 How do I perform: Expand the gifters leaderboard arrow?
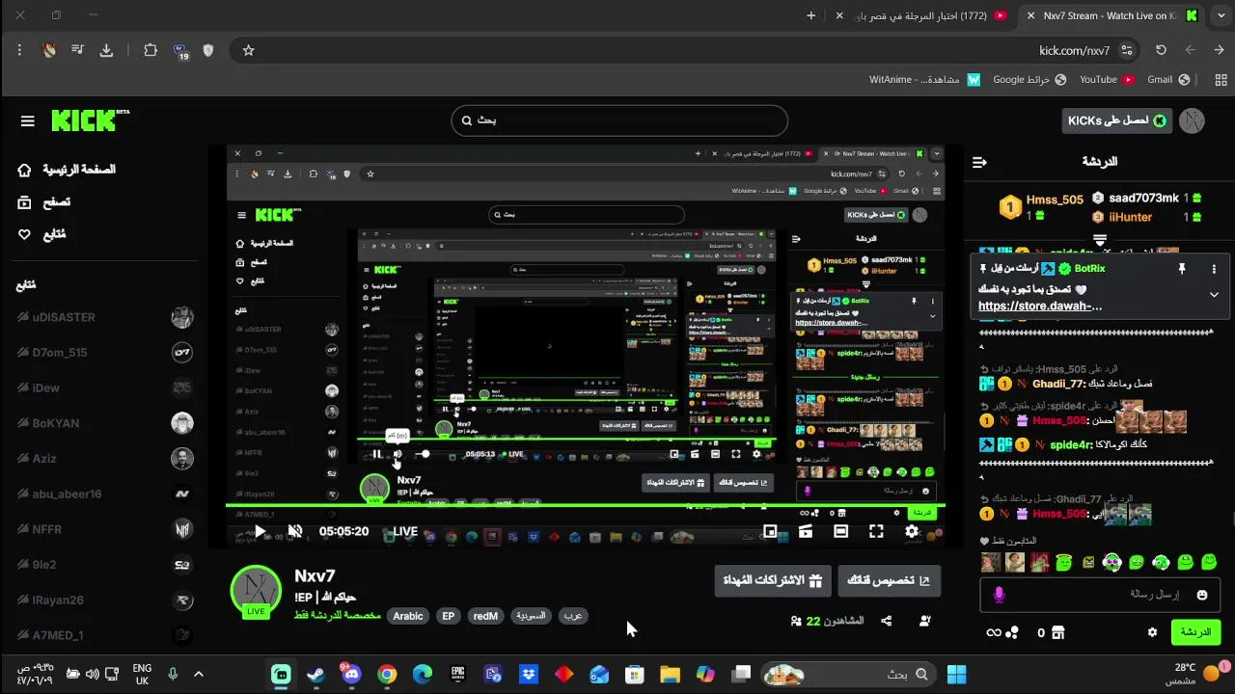click(1100, 239)
